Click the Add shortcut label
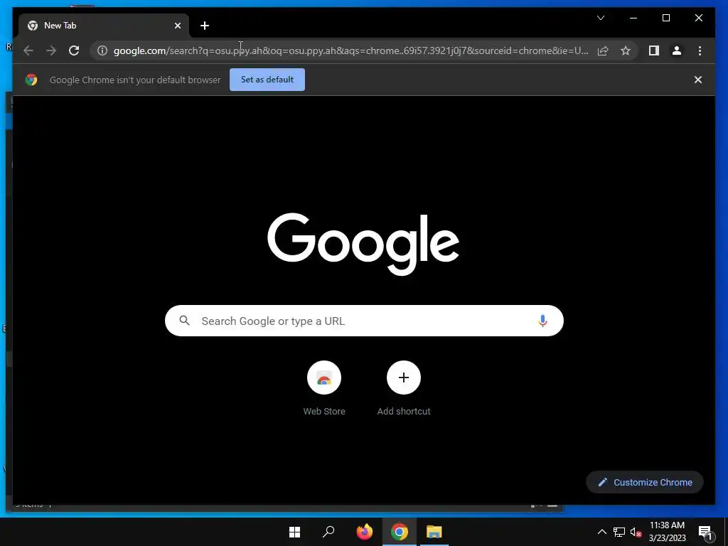 coord(404,411)
